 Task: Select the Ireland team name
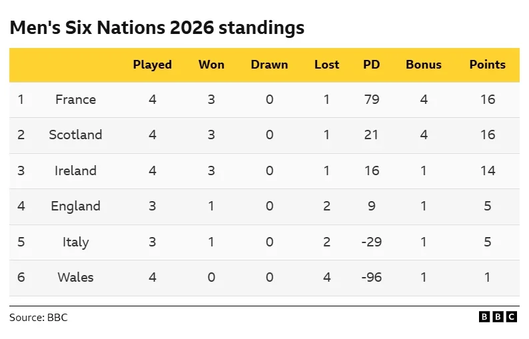[x=75, y=170]
